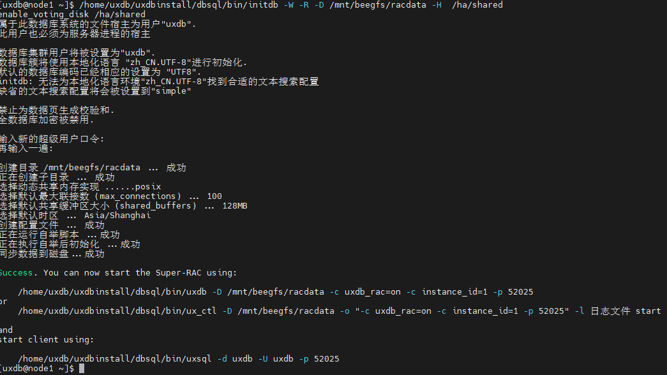667x375 pixels.
Task: Click "enable_voting_disk /ha/shared" output line
Action: (x=72, y=14)
